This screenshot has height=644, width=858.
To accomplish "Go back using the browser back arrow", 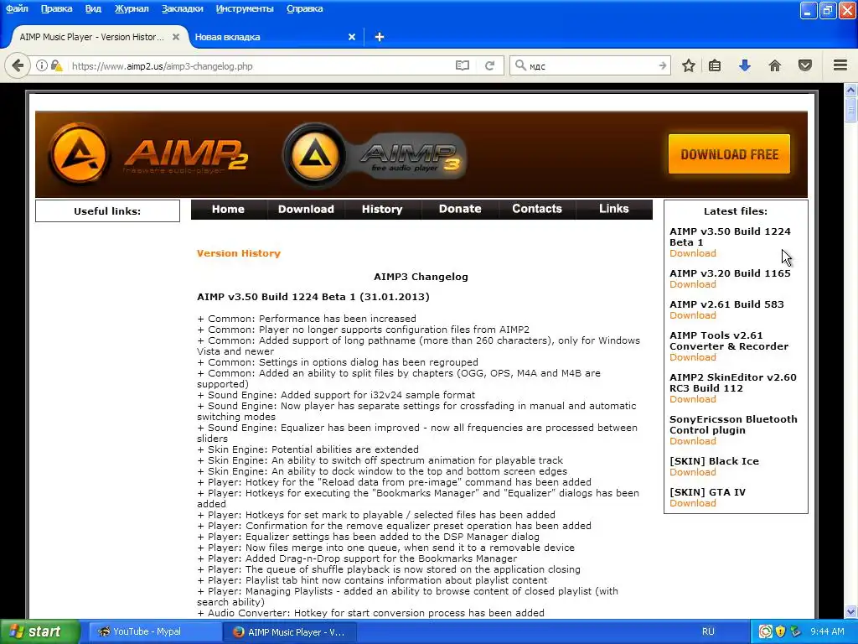I will click(18, 65).
